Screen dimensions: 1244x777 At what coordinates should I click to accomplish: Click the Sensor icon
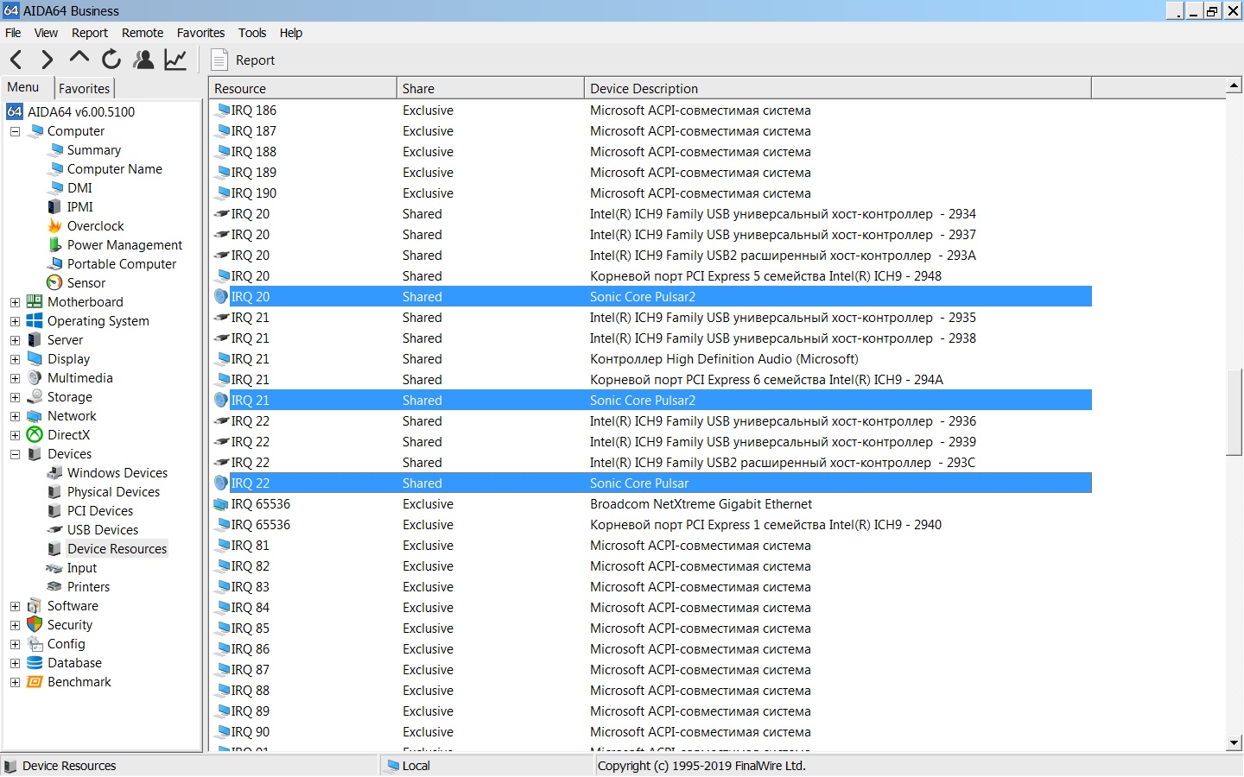55,283
